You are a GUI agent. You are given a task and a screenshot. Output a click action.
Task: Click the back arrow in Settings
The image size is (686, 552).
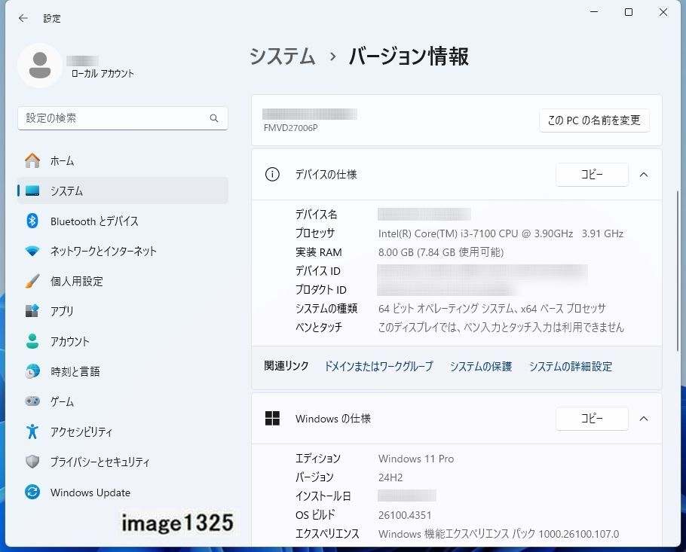coord(23,18)
